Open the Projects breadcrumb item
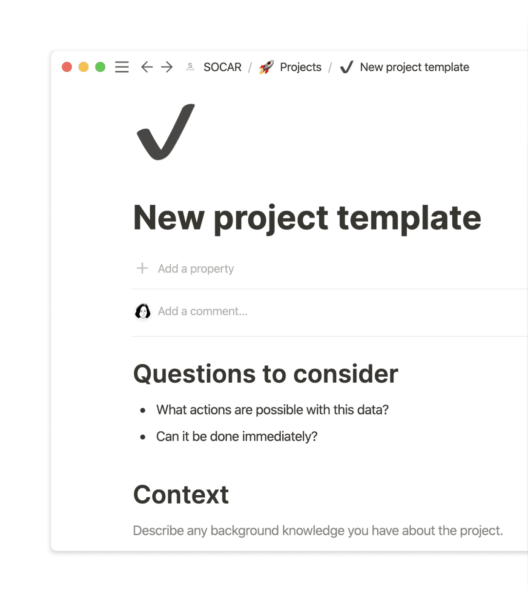 (301, 67)
